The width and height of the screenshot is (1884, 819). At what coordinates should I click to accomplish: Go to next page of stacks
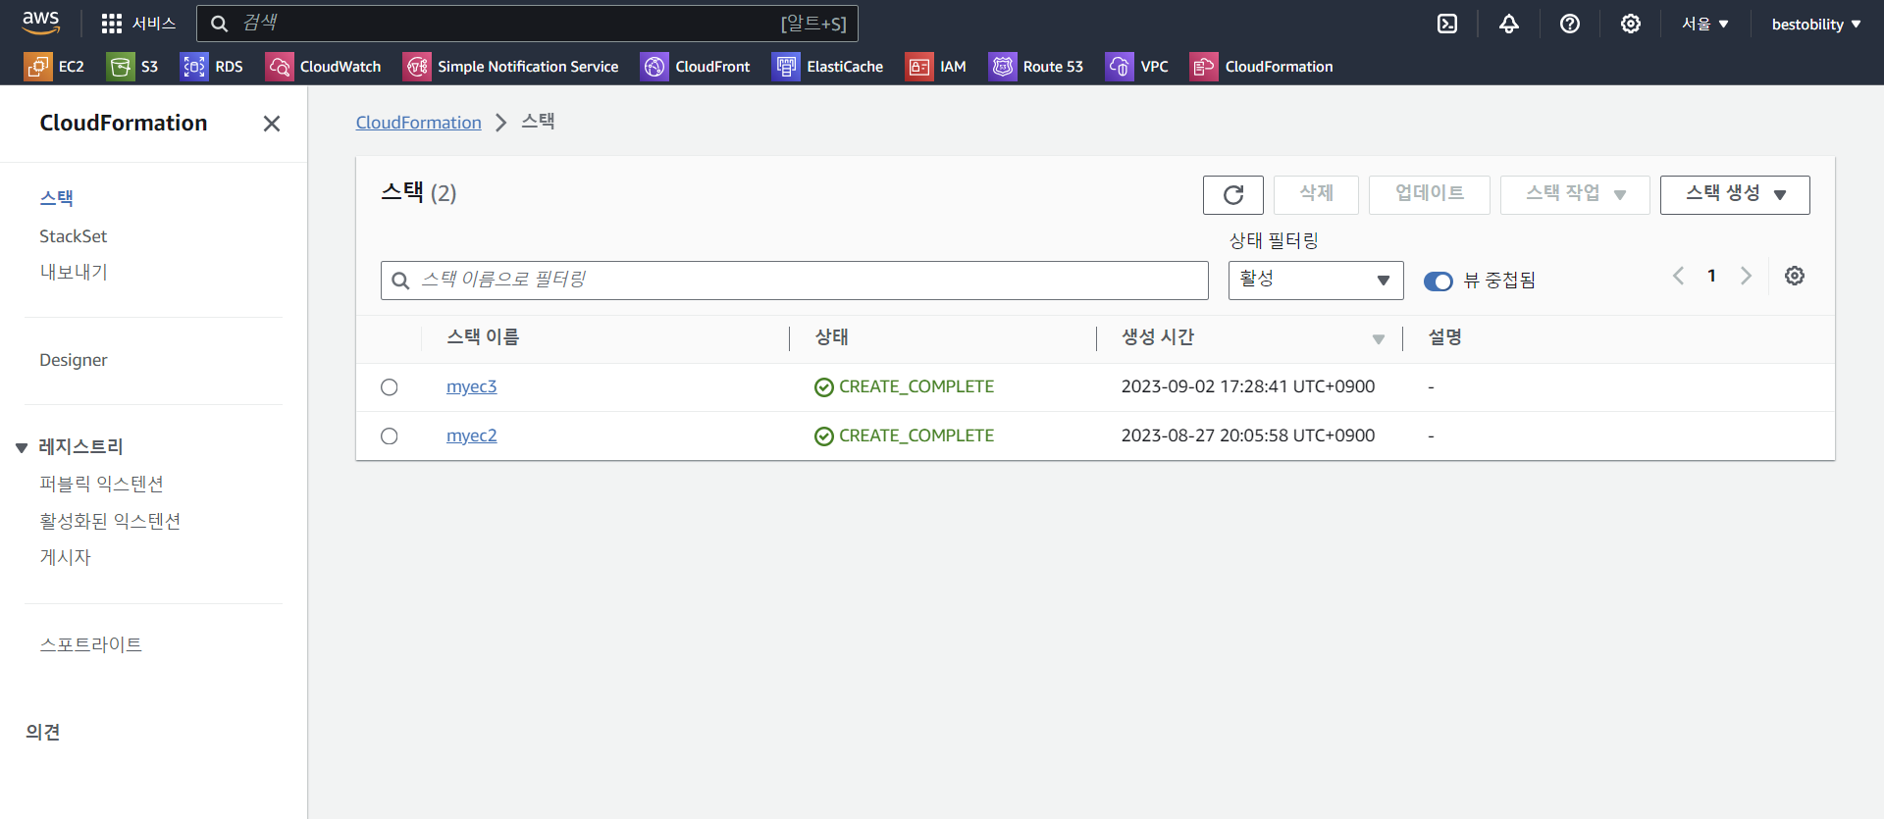(x=1746, y=277)
